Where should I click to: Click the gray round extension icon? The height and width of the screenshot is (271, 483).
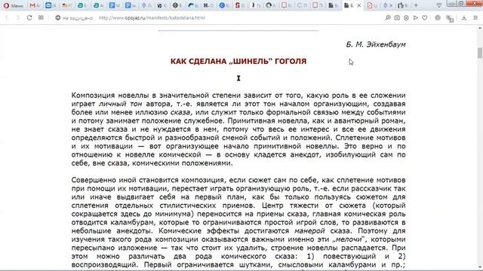[x=438, y=18]
